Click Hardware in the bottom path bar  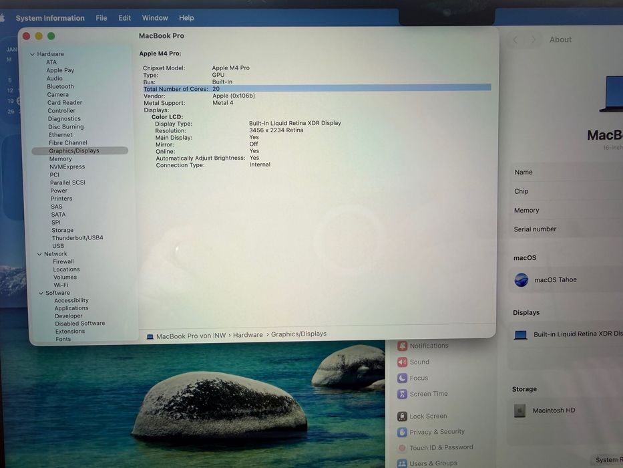(x=248, y=335)
